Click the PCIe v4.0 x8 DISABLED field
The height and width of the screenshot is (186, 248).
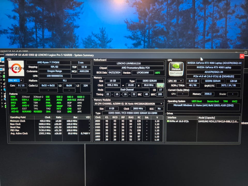click(214, 76)
